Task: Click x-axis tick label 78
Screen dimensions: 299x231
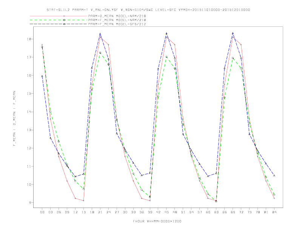Action: coord(258,212)
